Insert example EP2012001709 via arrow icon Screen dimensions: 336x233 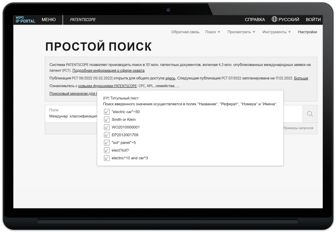pos(107,135)
